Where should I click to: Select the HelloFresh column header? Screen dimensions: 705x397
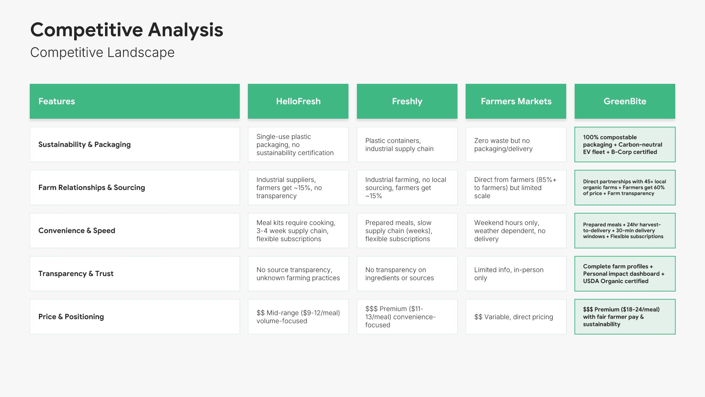(298, 101)
